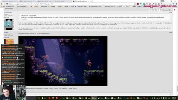Open the Online MP3 Cutter bookmark

[x=81, y=6]
